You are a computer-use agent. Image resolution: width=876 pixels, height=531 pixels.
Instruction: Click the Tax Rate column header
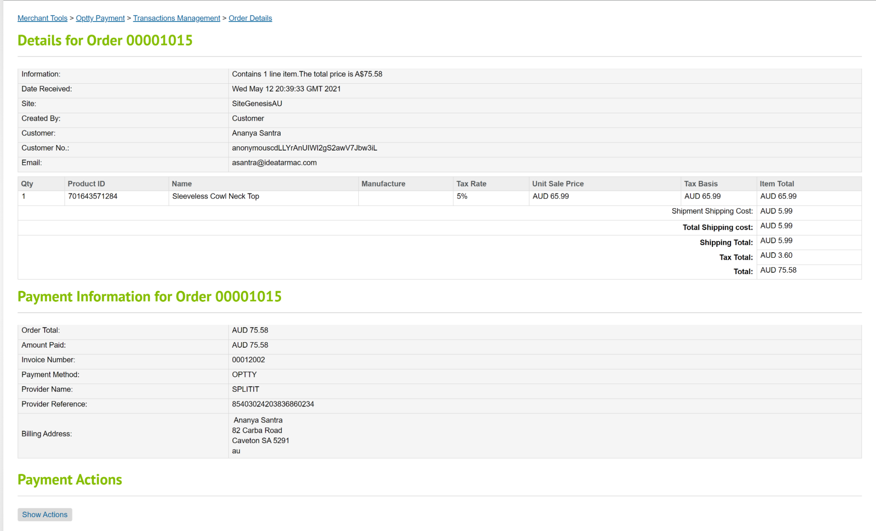[x=471, y=184]
